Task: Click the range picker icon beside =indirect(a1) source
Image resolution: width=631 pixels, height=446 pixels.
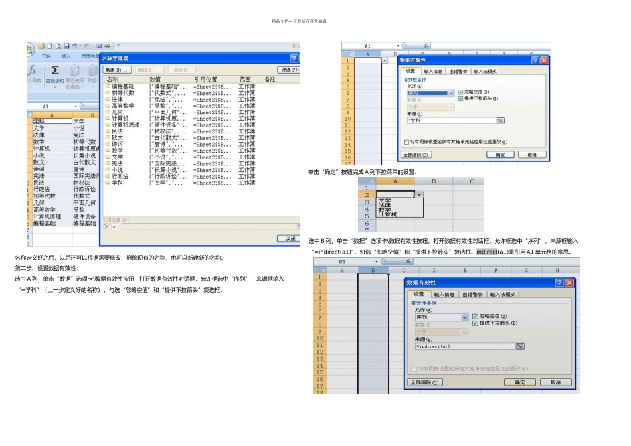Action: 520,346
